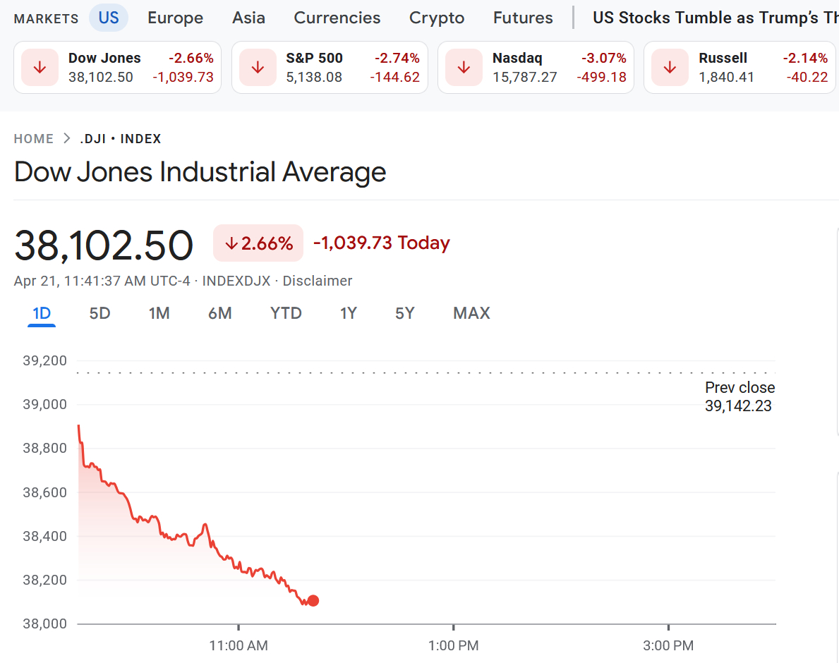The height and width of the screenshot is (663, 839).
Task: Click the 2.66% decline badge
Action: (x=258, y=243)
